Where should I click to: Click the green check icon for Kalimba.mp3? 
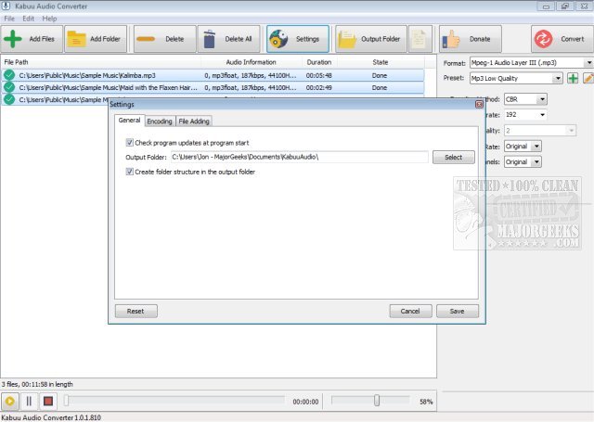(9, 75)
